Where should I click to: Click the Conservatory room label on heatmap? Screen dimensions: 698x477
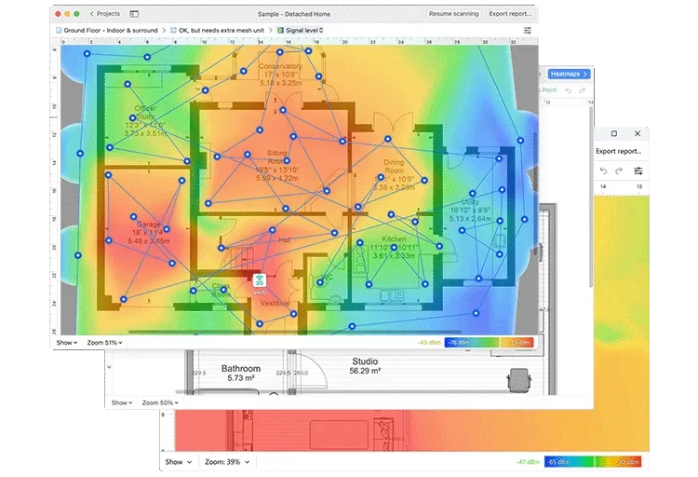(x=280, y=75)
